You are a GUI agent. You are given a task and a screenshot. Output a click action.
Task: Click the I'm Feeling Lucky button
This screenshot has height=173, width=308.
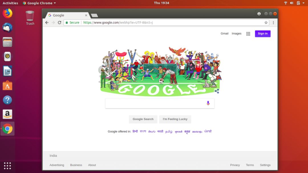(x=175, y=119)
